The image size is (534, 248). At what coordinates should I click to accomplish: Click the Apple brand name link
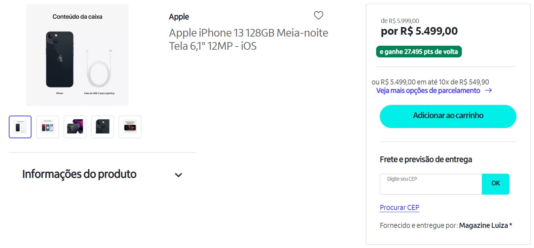pyautogui.click(x=179, y=16)
